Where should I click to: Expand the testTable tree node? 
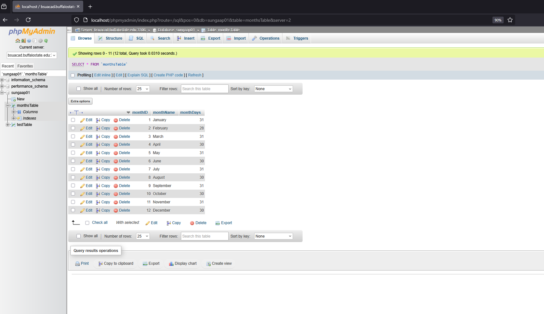[8, 125]
